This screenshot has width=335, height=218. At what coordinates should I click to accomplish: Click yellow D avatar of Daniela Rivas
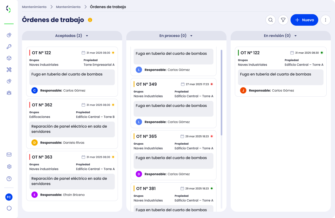(35, 143)
